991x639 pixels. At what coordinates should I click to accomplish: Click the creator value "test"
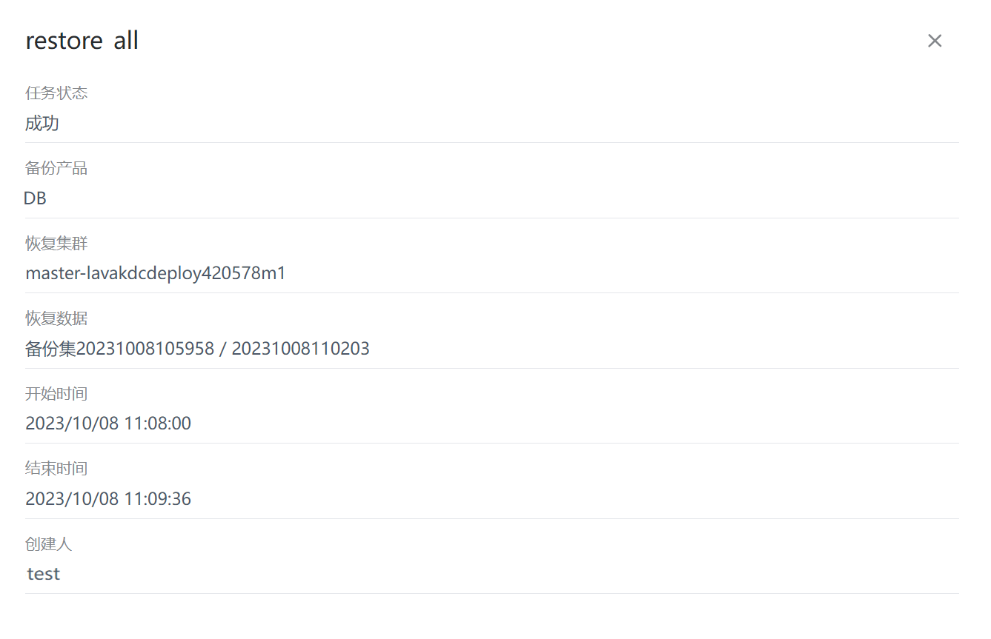43,574
